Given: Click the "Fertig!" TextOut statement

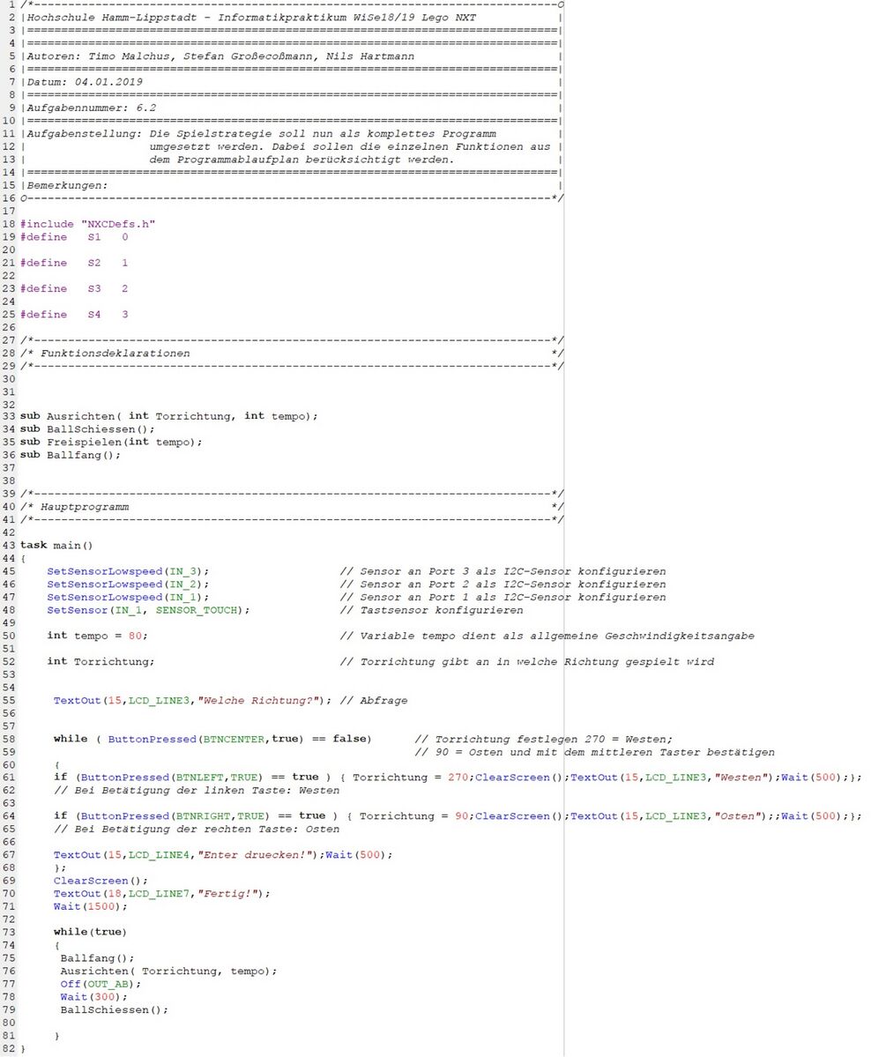Looking at the screenshot, I should click(x=161, y=893).
